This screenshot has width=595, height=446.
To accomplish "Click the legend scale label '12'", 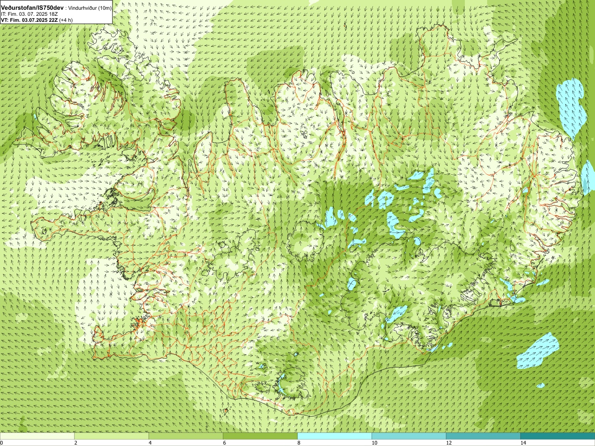I will (x=449, y=443).
